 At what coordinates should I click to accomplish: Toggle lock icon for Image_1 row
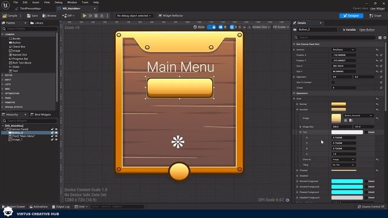point(52,140)
